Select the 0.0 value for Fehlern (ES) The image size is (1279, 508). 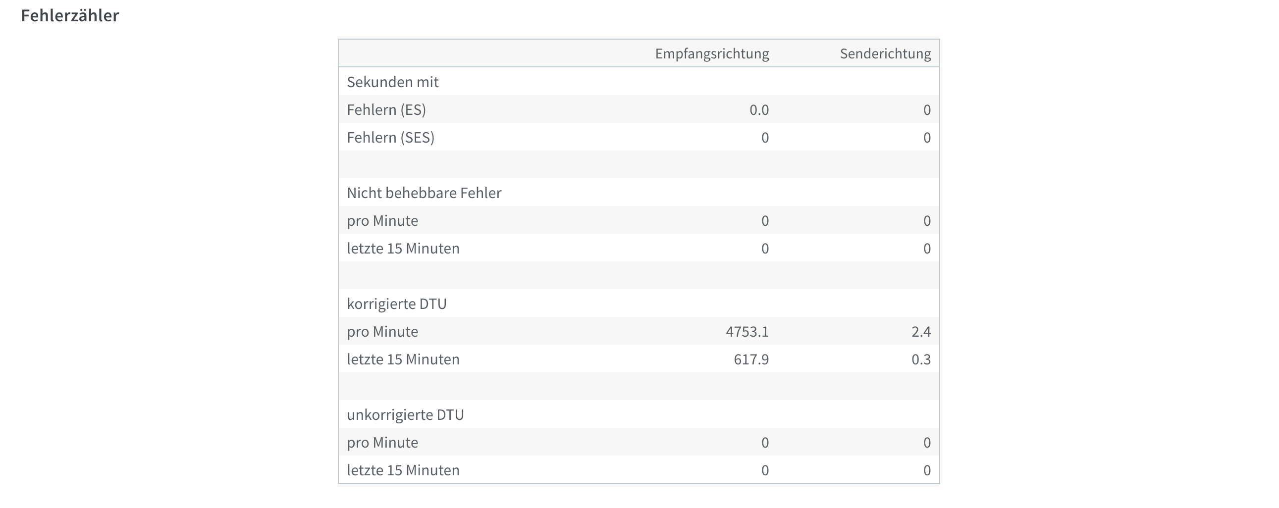click(759, 109)
